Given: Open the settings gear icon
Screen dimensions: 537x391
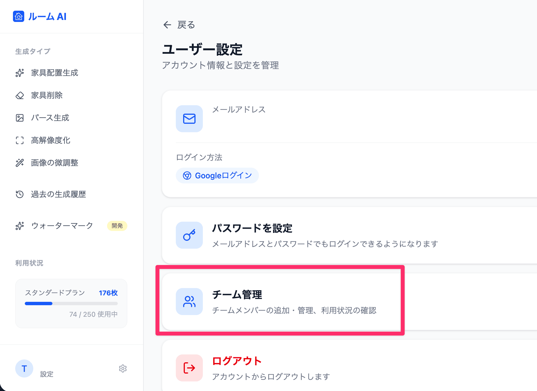Looking at the screenshot, I should click(x=123, y=368).
